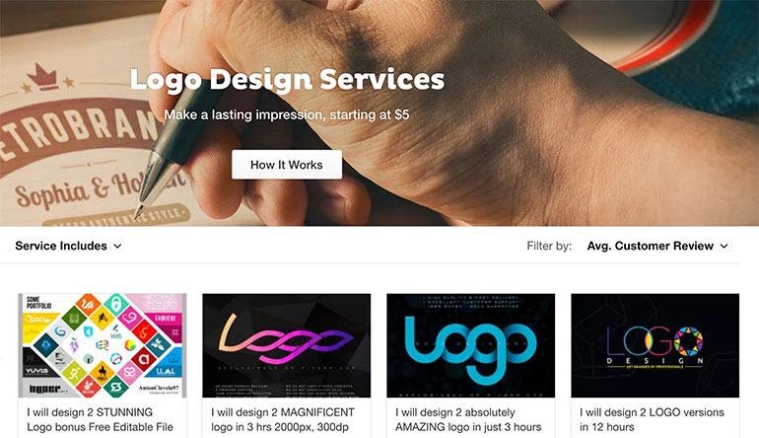Click the How It Works button
The image size is (759, 438).
[x=287, y=165]
